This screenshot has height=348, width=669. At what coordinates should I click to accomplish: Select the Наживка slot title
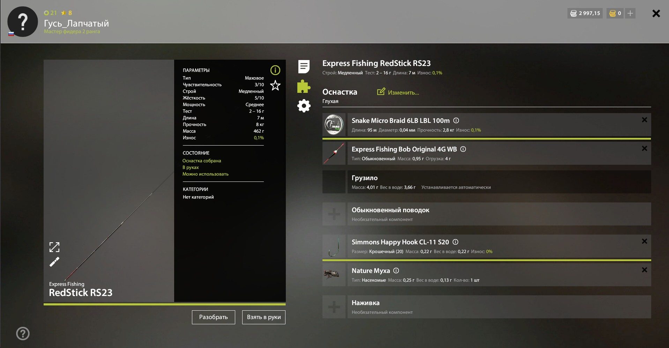click(x=365, y=303)
